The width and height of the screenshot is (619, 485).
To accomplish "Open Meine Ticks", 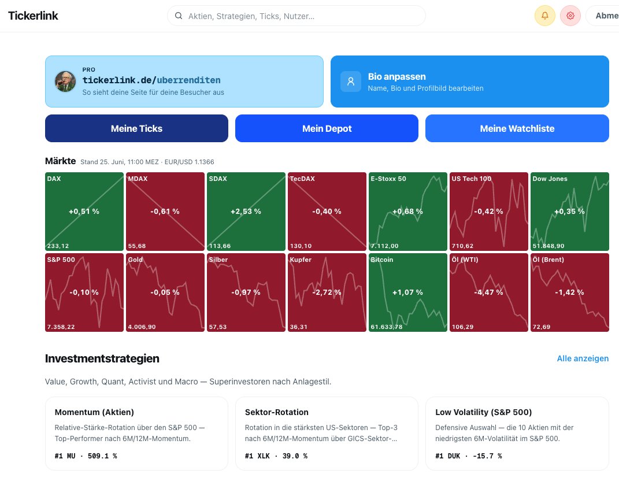I will tap(136, 128).
